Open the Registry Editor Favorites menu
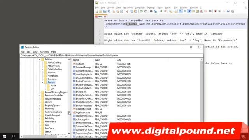The height and width of the screenshot is (140, 249). pos(44,52)
